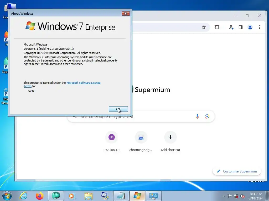Image resolution: width=269 pixels, height=201 pixels.
Task: Click the Version 6.1 Build 7601 text
Action: (x=49, y=49)
